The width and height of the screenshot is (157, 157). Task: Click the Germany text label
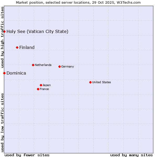[68, 66]
